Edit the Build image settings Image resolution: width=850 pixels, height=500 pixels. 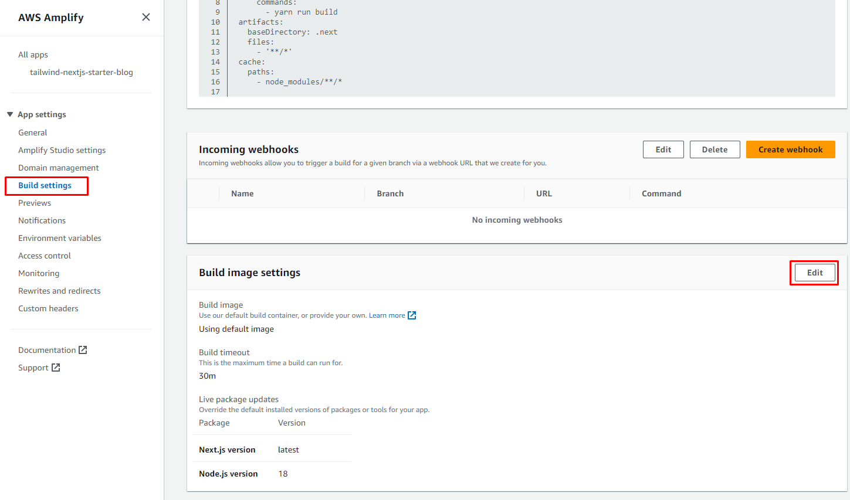click(814, 273)
